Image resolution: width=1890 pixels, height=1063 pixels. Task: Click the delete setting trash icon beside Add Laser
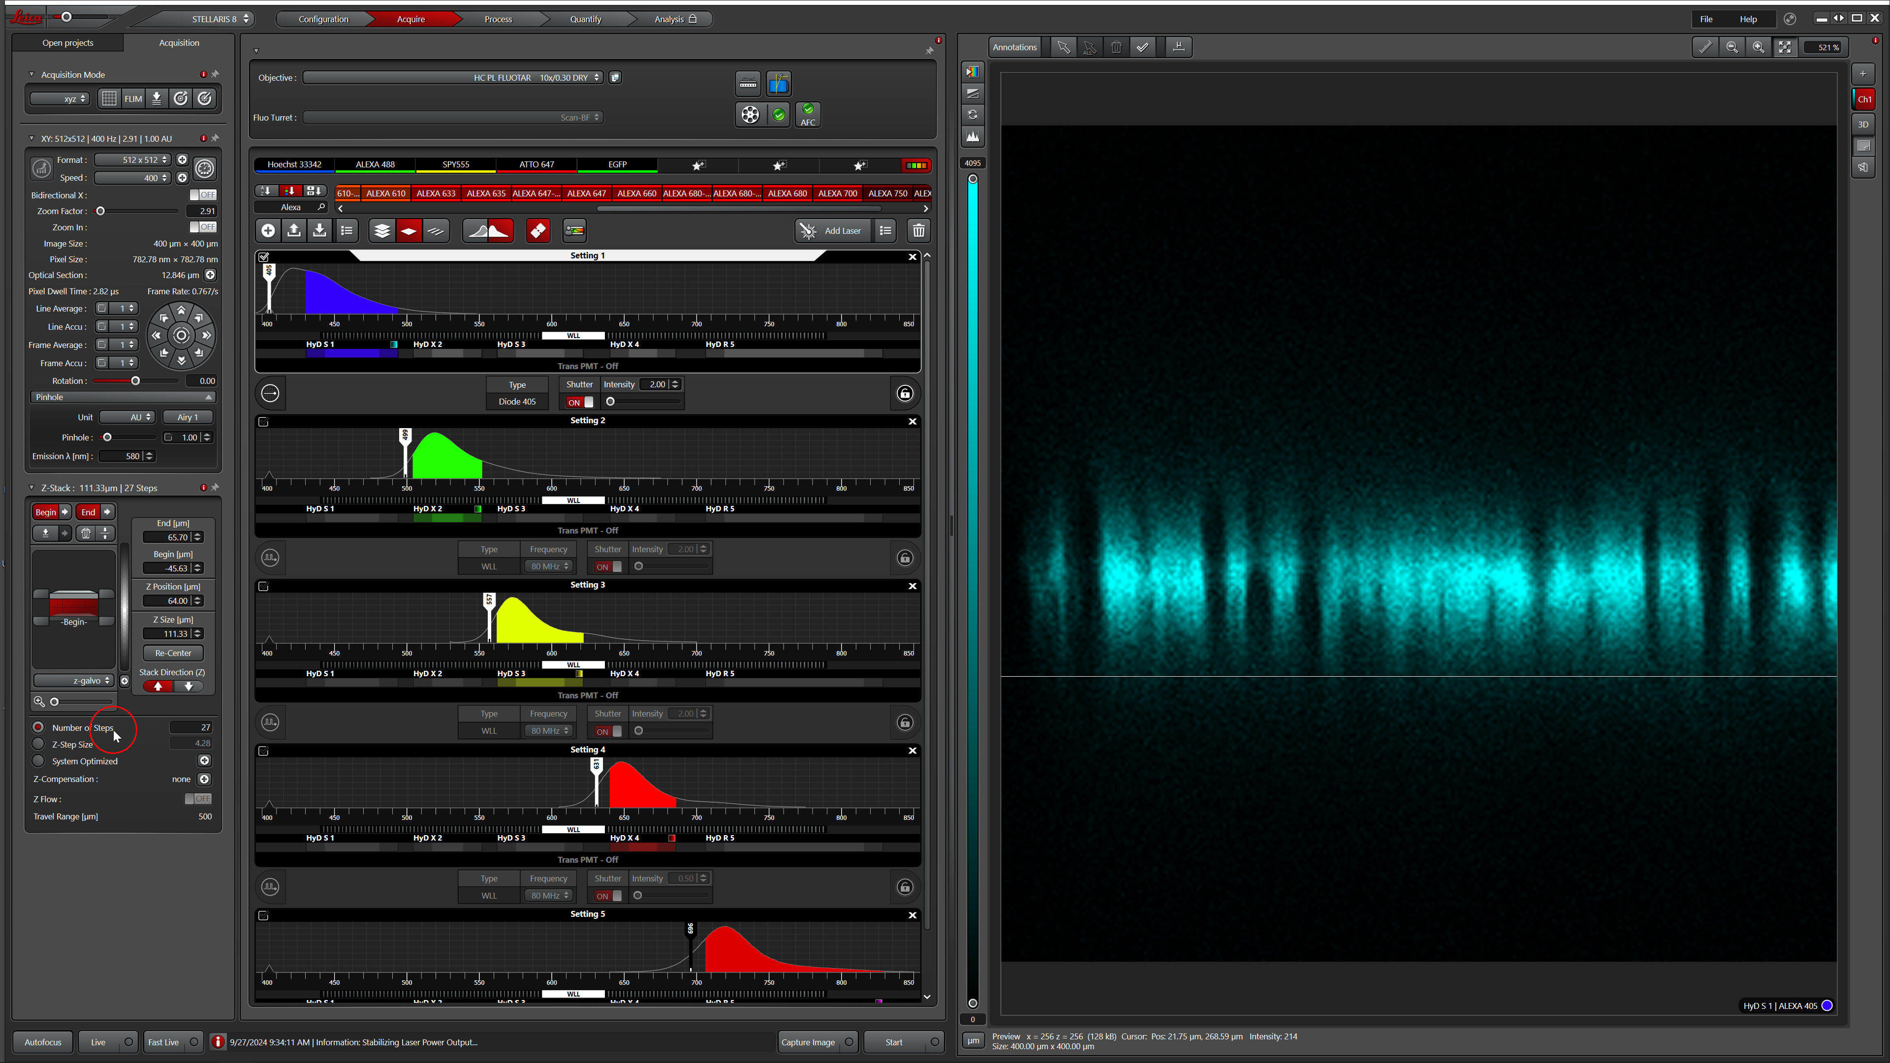(x=918, y=231)
